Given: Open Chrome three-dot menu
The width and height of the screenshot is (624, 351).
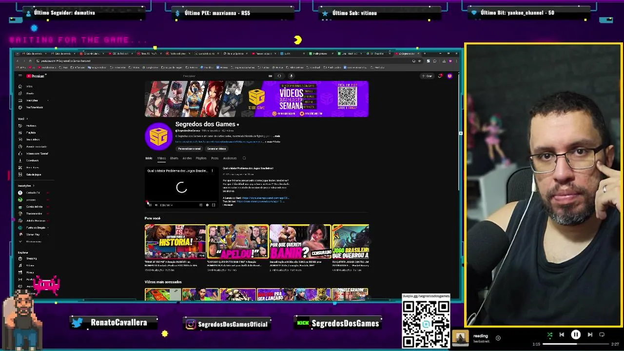Looking at the screenshot, I should pos(456,61).
